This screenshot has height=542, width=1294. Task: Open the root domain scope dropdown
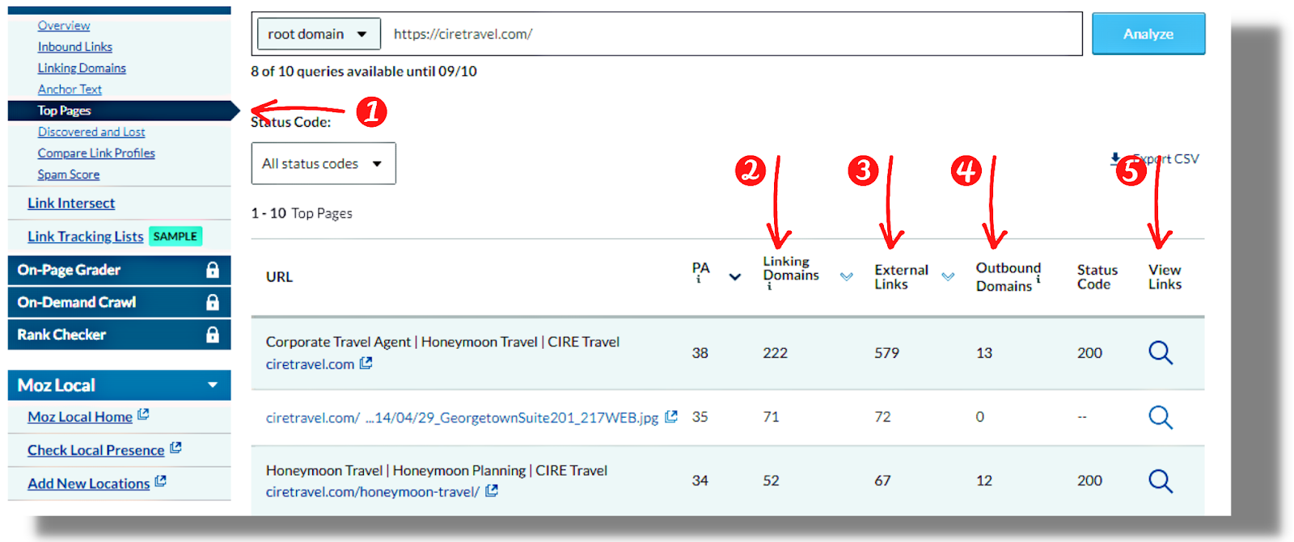(x=319, y=34)
